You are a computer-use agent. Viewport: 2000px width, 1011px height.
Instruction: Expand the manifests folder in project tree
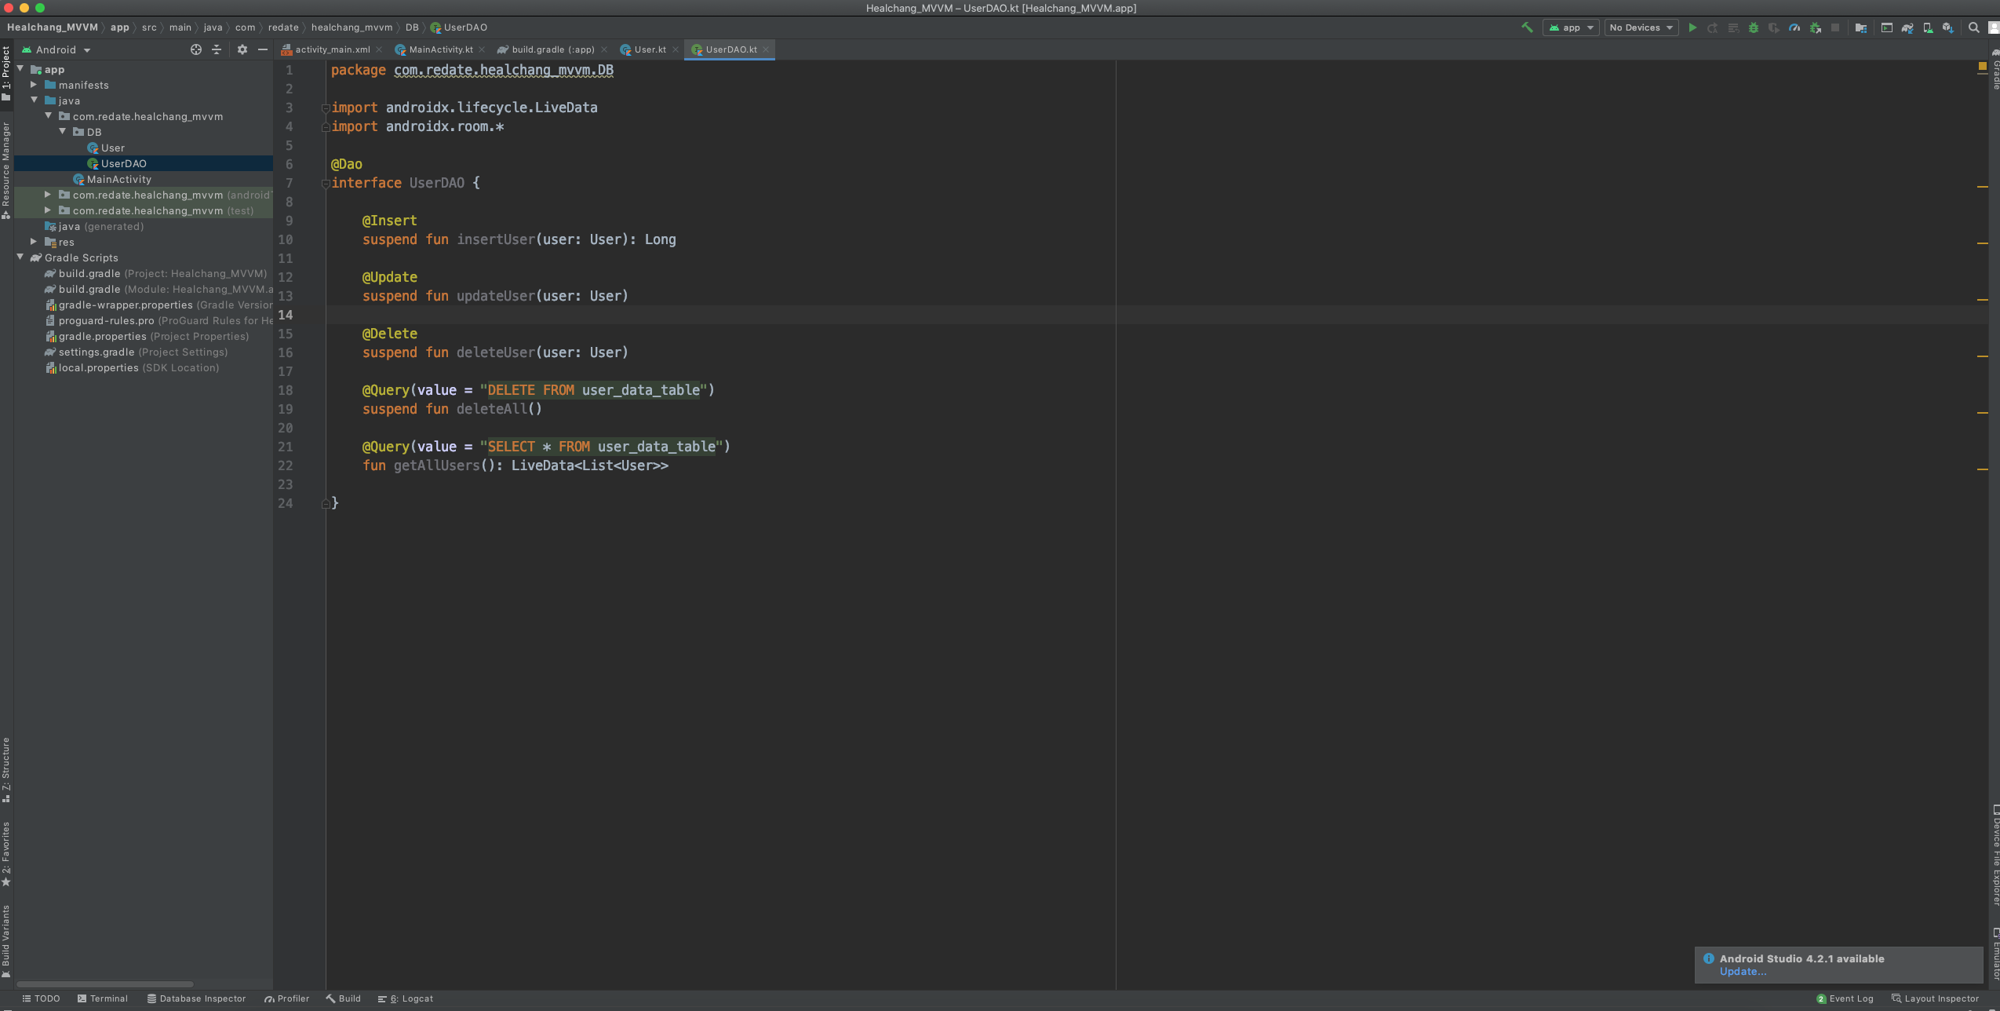(34, 85)
